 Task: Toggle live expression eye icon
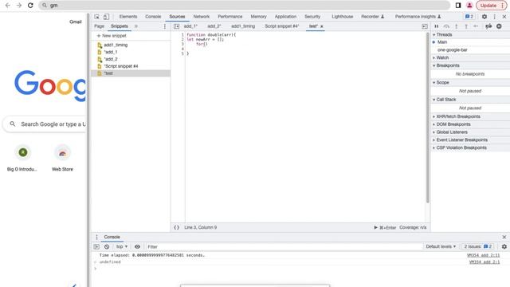[x=137, y=246]
